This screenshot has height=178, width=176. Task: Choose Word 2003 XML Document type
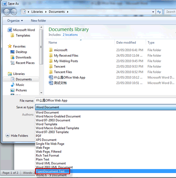point(54,167)
